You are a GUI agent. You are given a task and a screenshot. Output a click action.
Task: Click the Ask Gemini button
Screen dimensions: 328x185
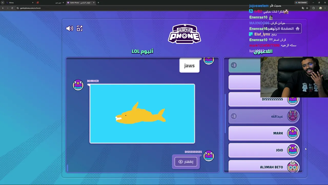(x=301, y=3)
